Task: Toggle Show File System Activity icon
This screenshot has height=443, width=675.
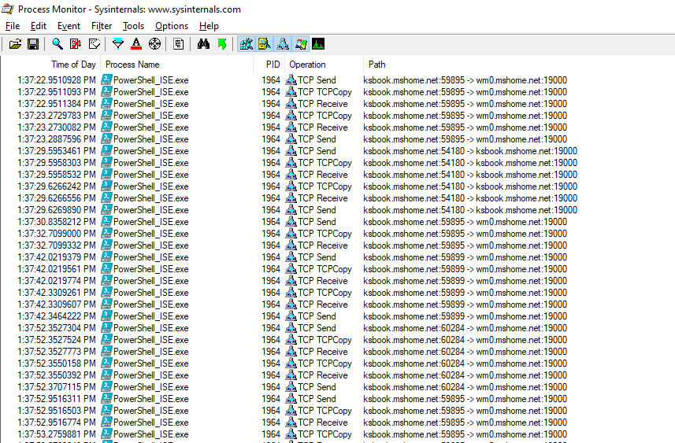Action: [265, 44]
